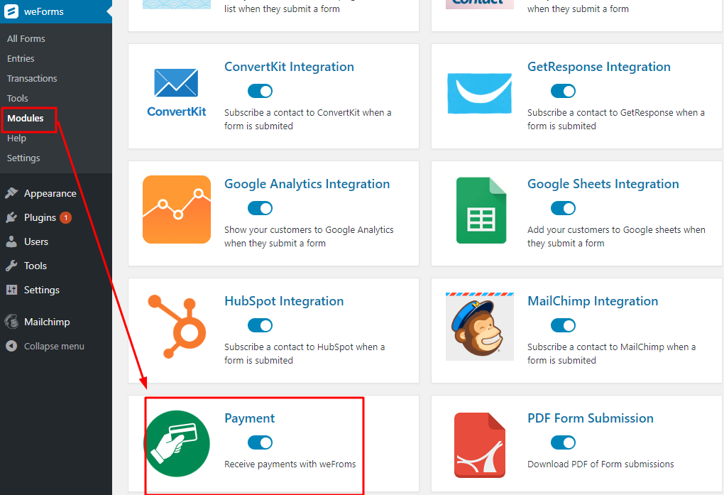This screenshot has width=724, height=495.
Task: Click the Google Analytics Integration title
Action: pos(307,184)
